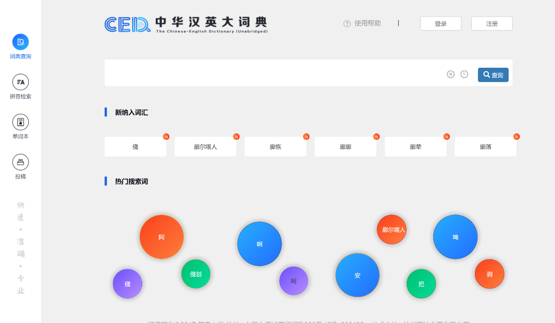555x323 pixels.
Task: Open the new word 廓恢 card
Action: tap(275, 147)
